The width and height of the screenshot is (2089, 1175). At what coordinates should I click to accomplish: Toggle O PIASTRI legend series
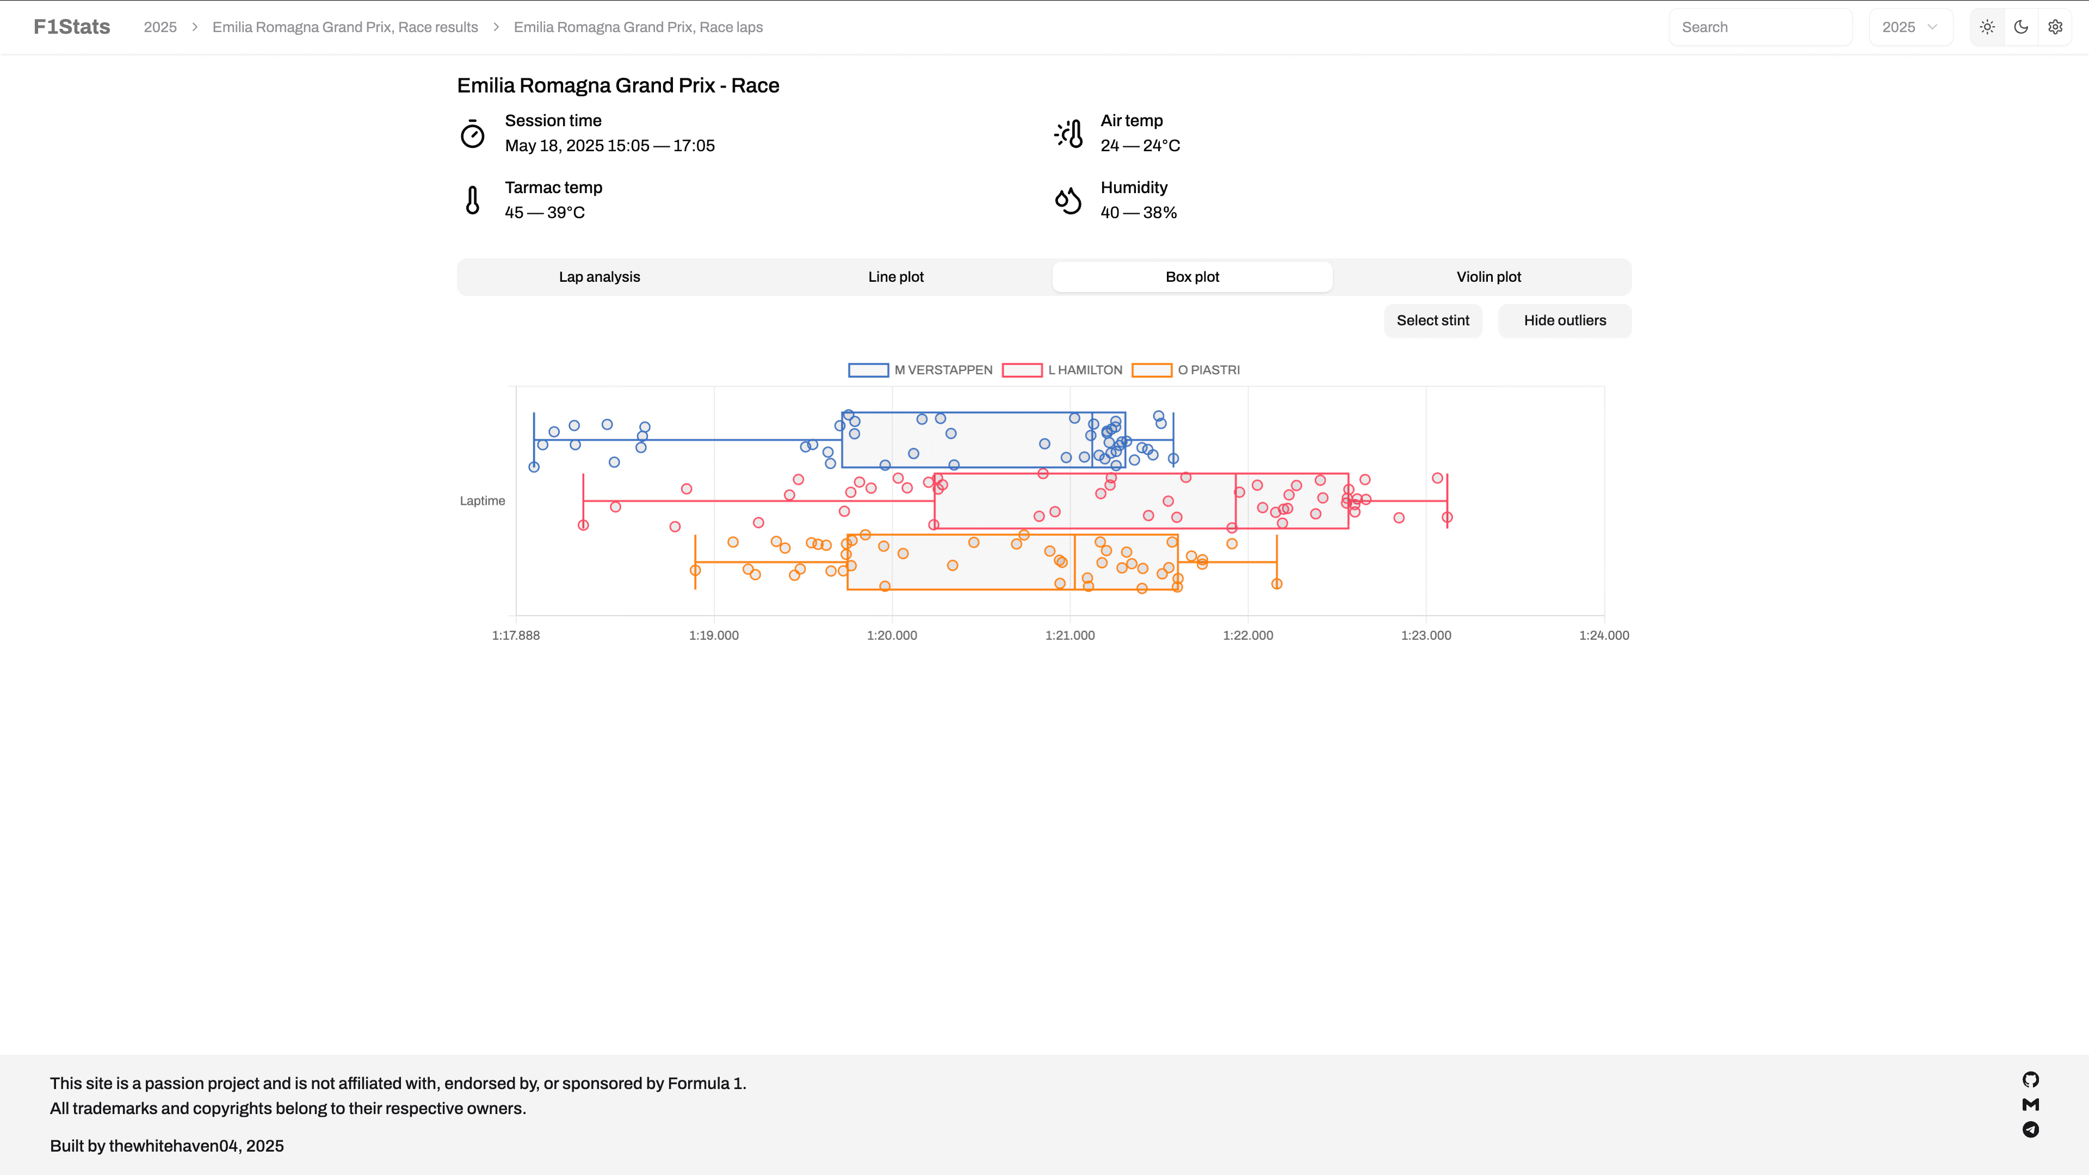[x=1185, y=370]
